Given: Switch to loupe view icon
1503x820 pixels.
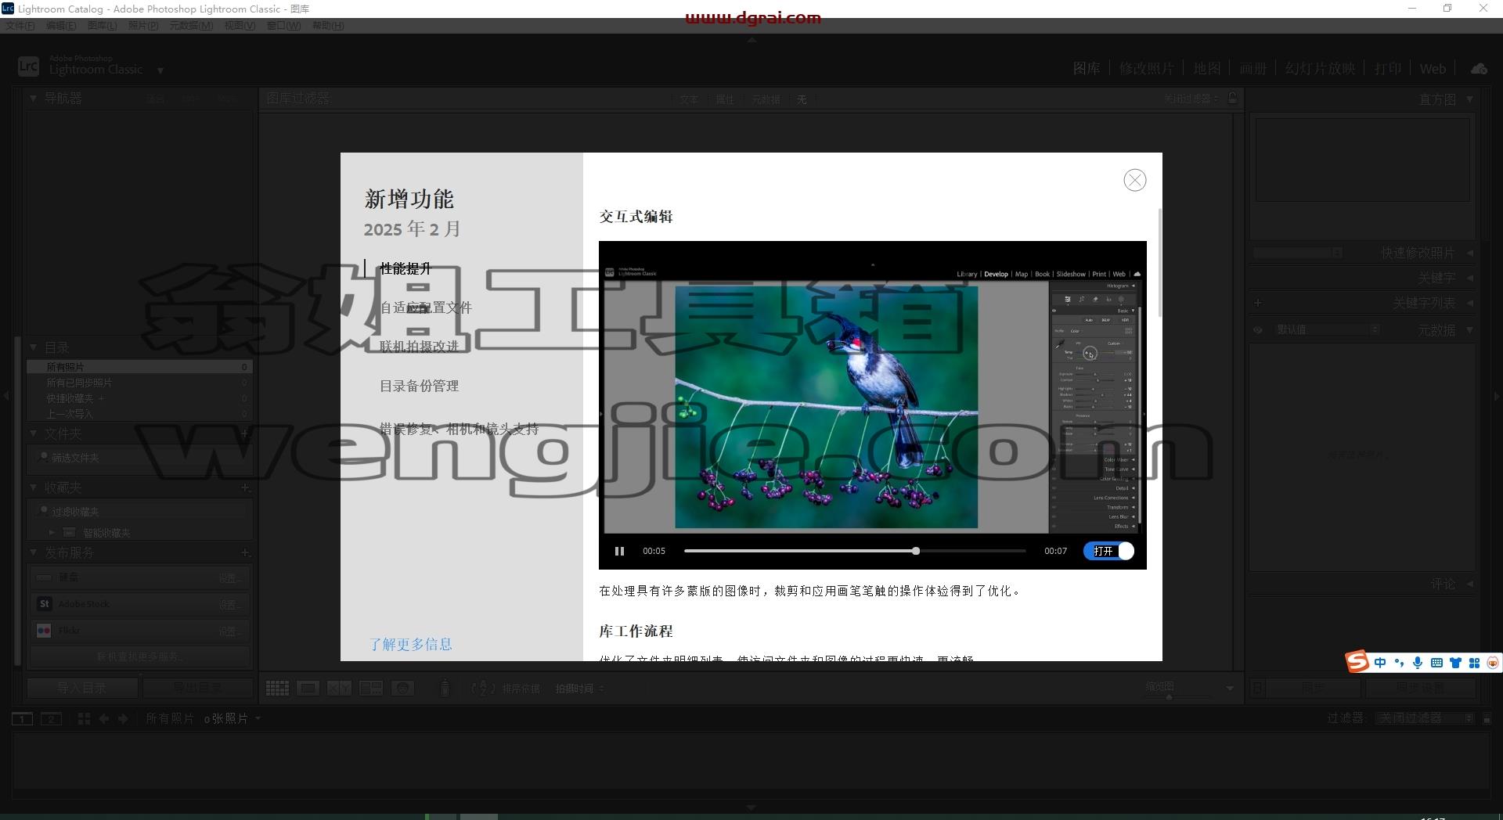Looking at the screenshot, I should 308,689.
